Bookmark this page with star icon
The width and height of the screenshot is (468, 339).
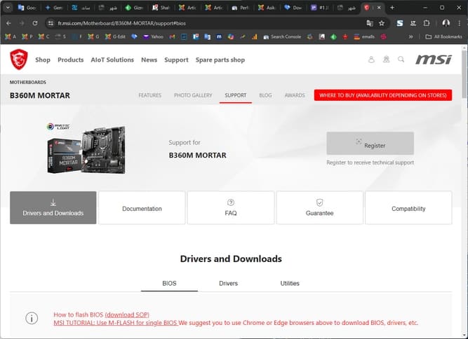pyautogui.click(x=382, y=23)
